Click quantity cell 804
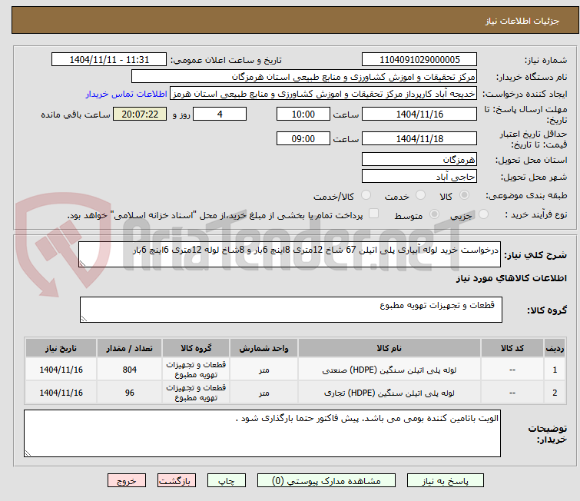580x501 pixels. 130,370
